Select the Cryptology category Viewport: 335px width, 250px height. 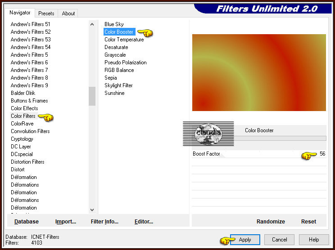coord(22,139)
